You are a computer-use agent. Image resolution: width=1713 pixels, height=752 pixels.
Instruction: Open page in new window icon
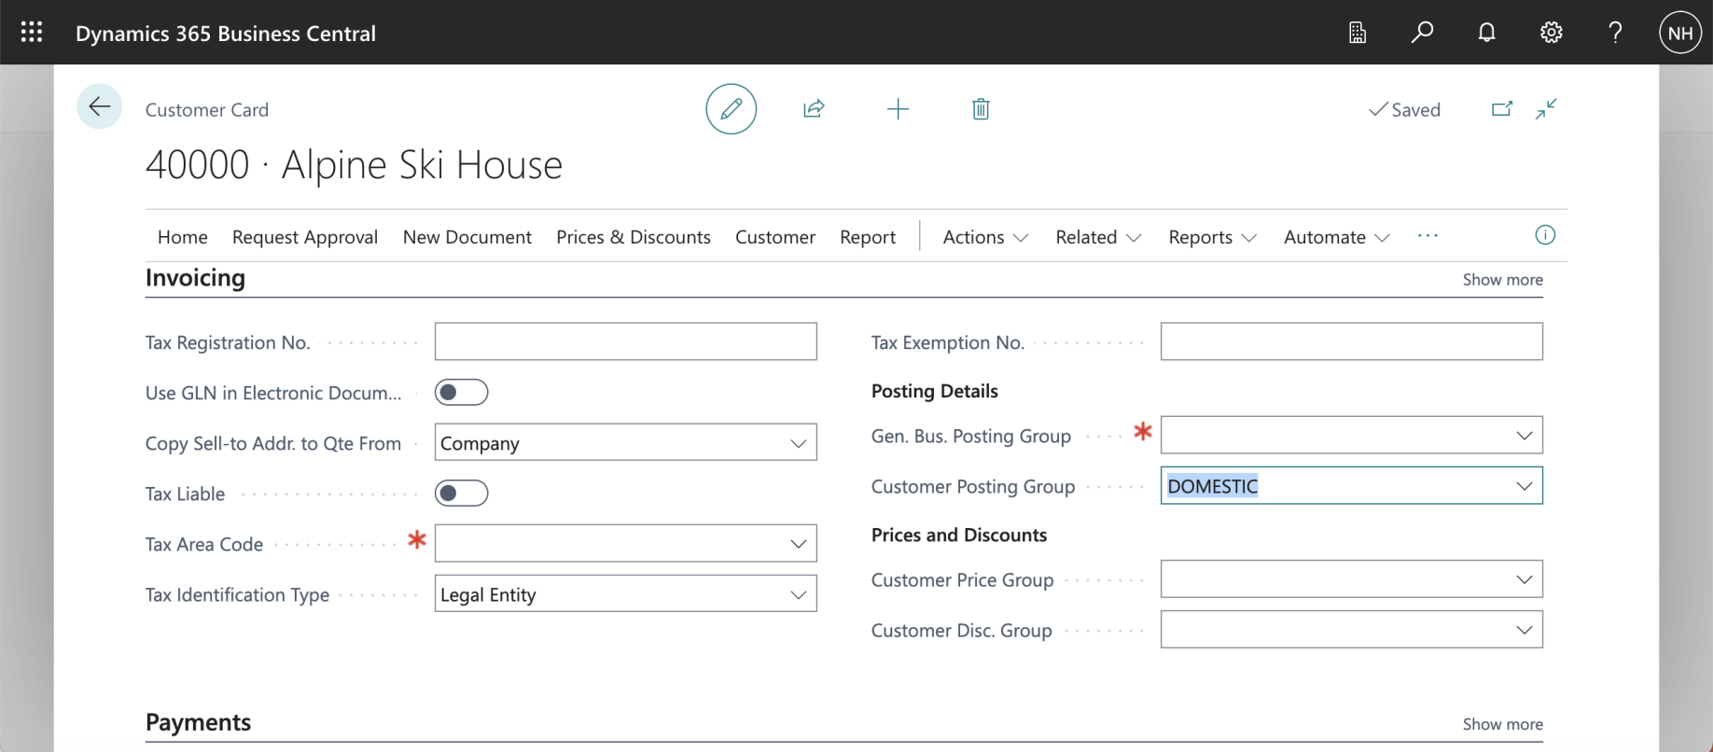pyautogui.click(x=1501, y=109)
